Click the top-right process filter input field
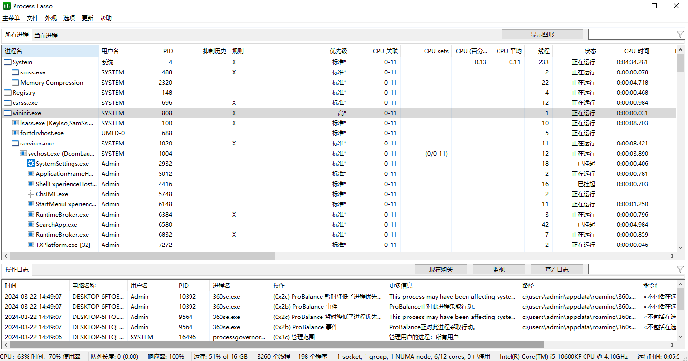 (631, 34)
